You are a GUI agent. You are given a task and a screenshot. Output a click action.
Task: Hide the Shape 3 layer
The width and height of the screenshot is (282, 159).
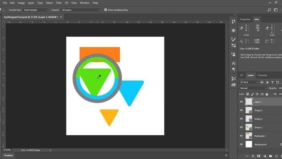click(x=241, y=110)
